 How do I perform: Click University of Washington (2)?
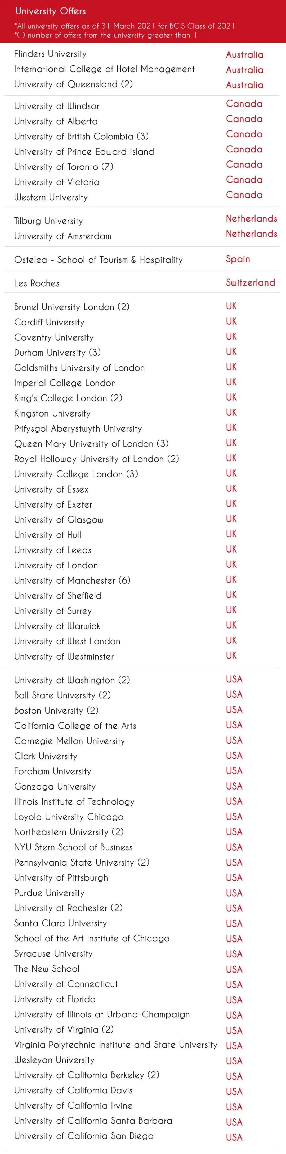click(72, 680)
